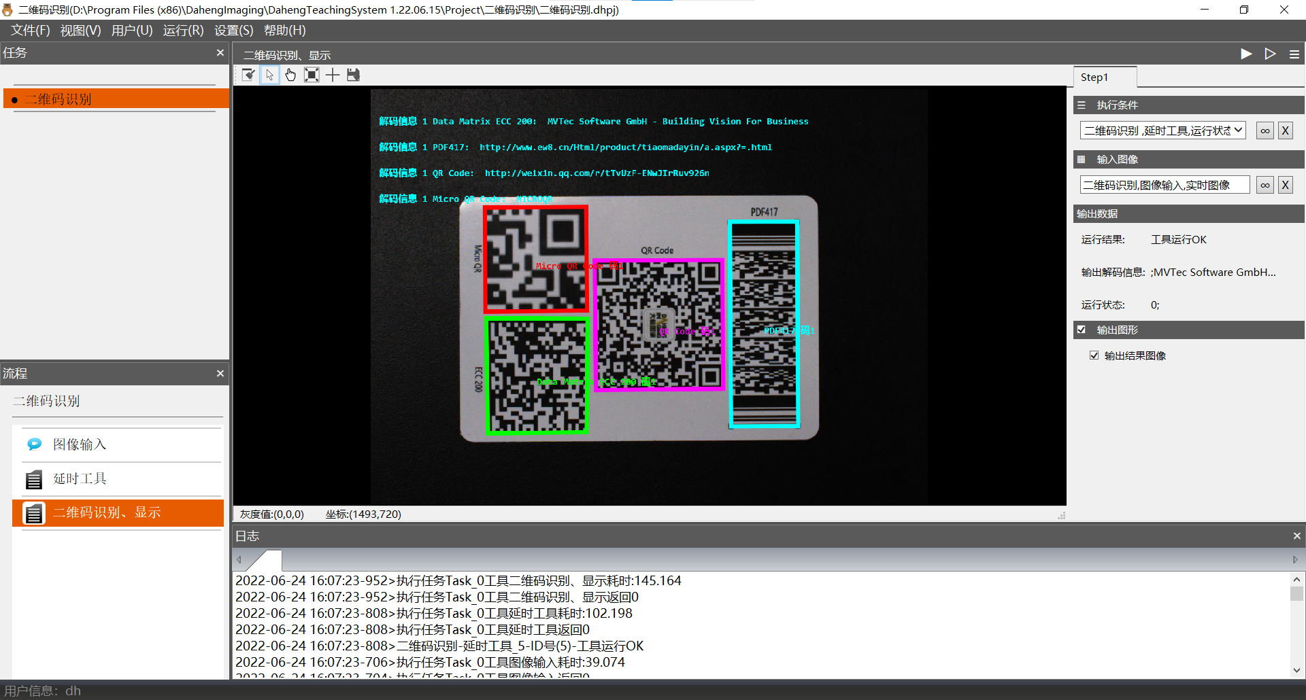Click the cyan PDF417 barcode box
The image size is (1306, 700).
[x=764, y=324]
